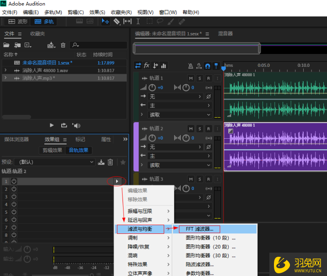The image size is (327, 276).
Task: Toggle power for effect slot 1
Action: tap(14, 181)
